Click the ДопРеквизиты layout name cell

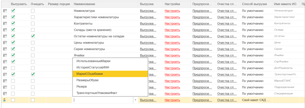[x=286, y=68]
